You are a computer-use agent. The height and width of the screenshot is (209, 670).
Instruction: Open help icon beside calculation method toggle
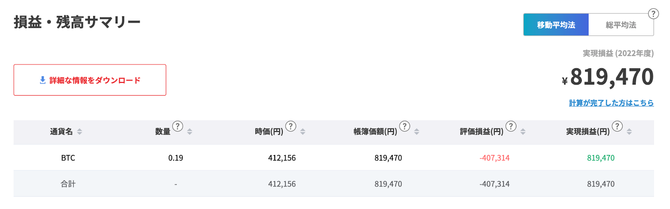coord(653,14)
